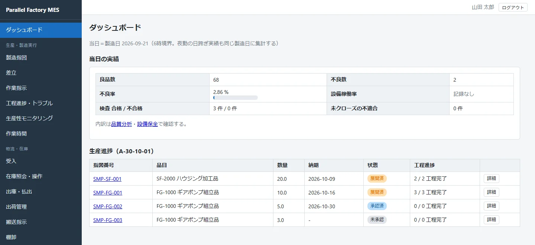The height and width of the screenshot is (245, 535).
Task: Open ダッシュボード in the sidebar
Action: pos(41,30)
